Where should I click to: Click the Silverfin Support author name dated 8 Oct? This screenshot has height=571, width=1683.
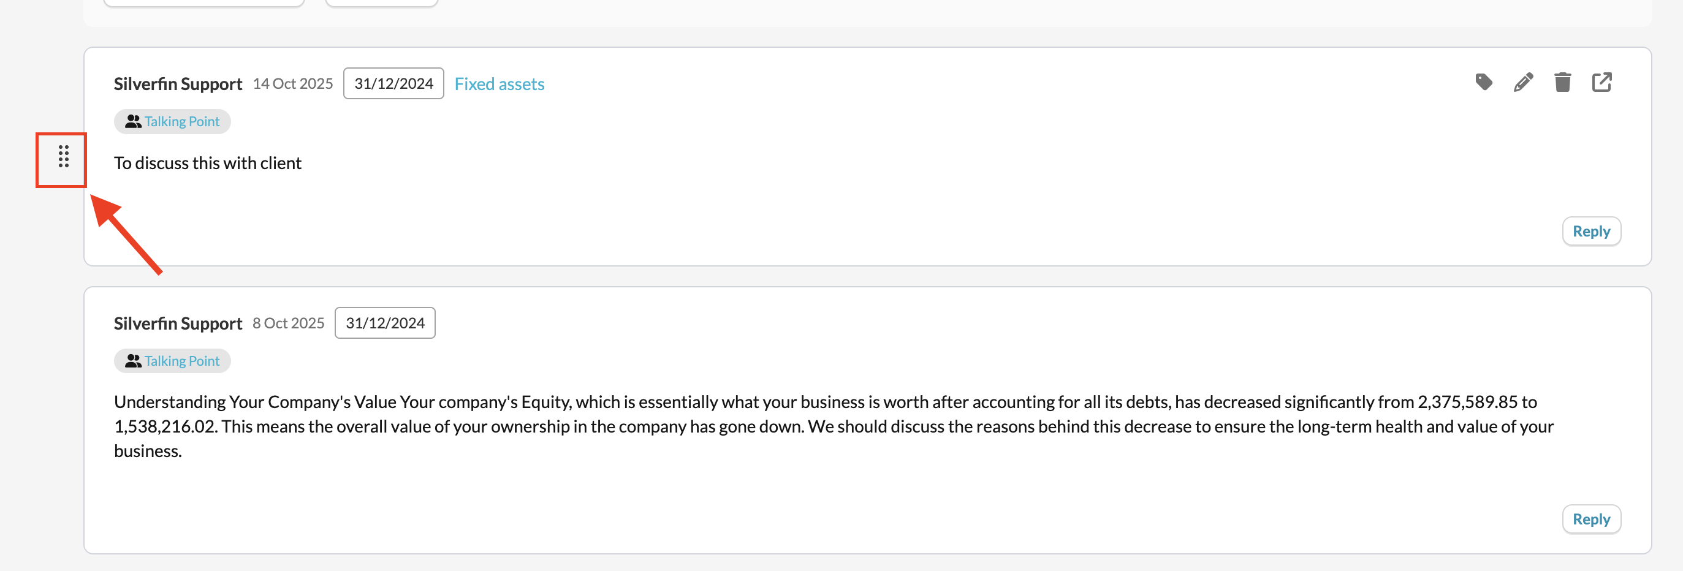pyautogui.click(x=178, y=324)
